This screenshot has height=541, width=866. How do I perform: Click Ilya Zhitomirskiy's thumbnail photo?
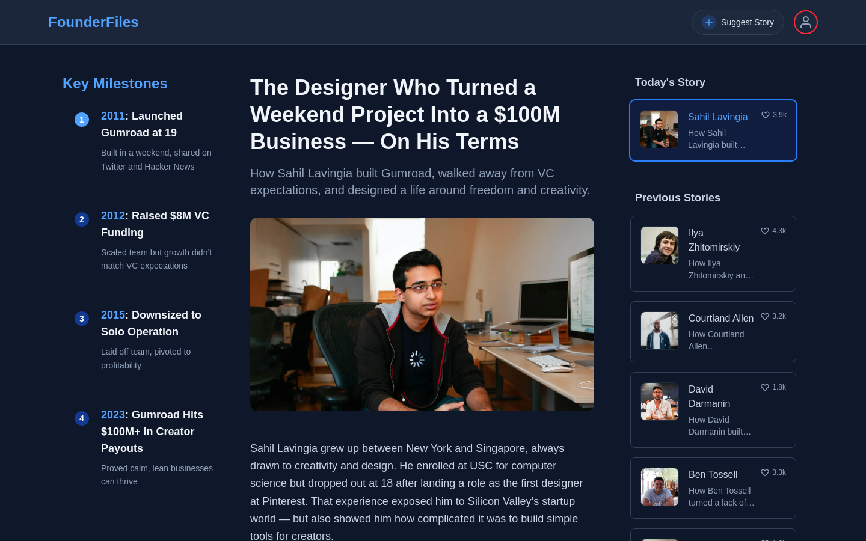point(660,245)
